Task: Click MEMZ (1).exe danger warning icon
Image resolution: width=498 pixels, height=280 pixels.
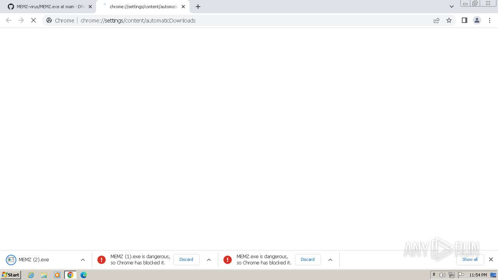Action: click(x=102, y=260)
